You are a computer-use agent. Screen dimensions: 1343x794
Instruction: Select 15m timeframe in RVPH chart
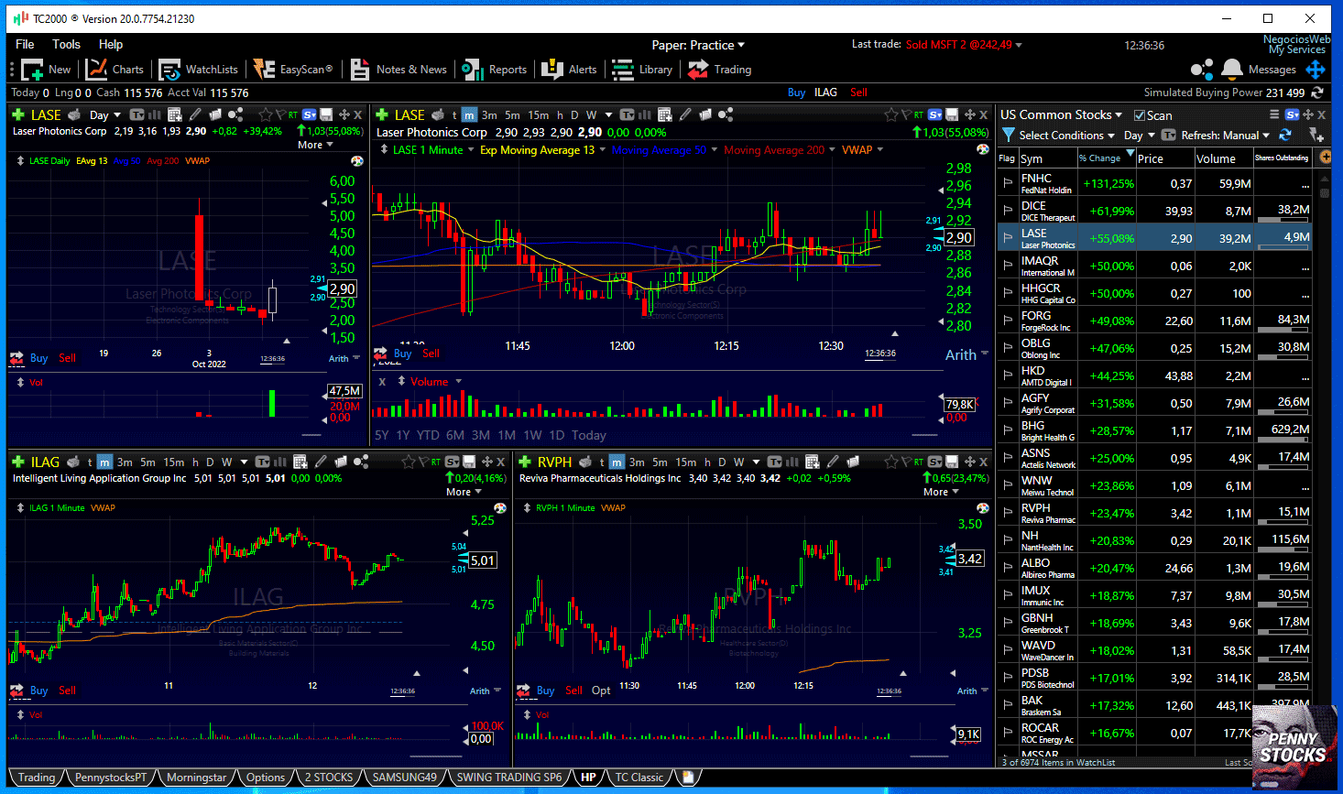pos(685,462)
